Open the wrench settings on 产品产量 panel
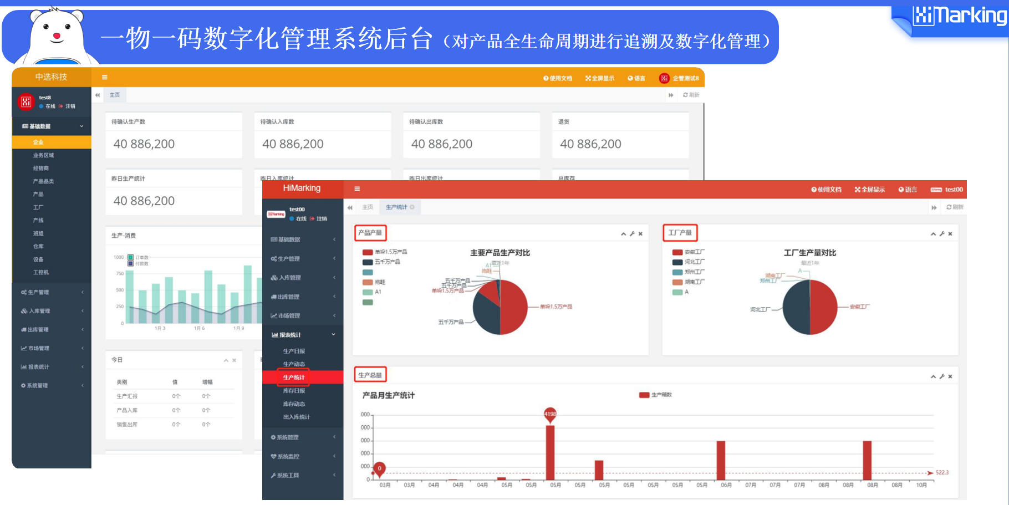Screen dimensions: 1009x505 pyautogui.click(x=632, y=234)
